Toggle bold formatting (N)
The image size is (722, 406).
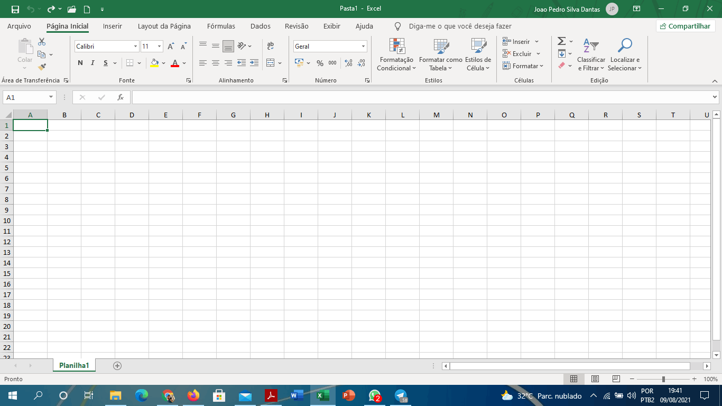[80, 63]
